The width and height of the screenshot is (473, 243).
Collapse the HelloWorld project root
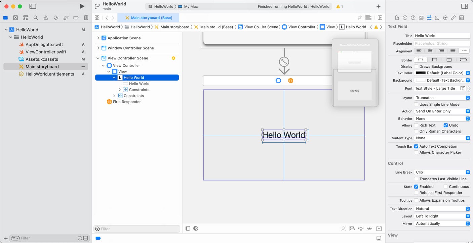(6, 30)
